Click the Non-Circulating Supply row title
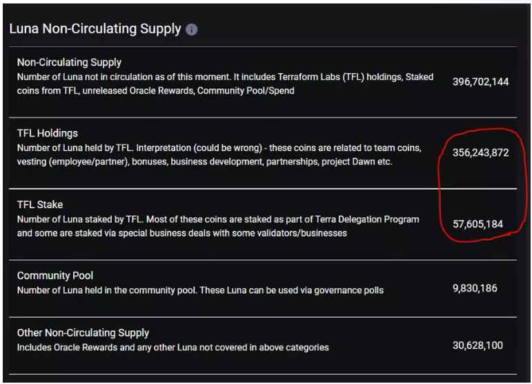532x384 pixels. pos(69,62)
